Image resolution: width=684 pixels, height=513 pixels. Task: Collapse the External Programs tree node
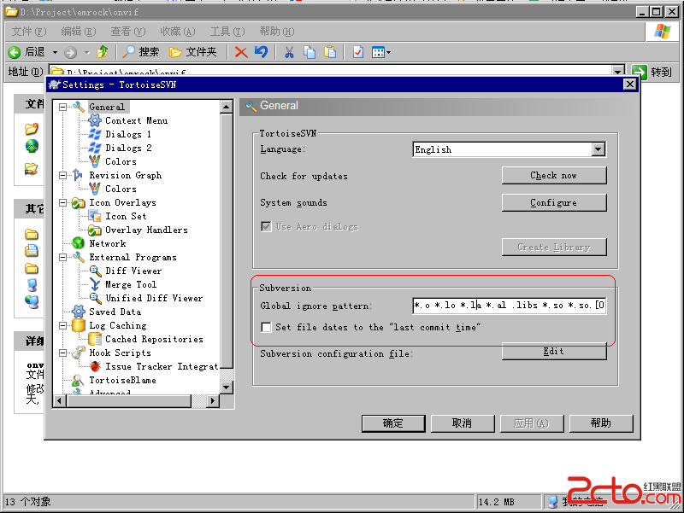pos(62,257)
